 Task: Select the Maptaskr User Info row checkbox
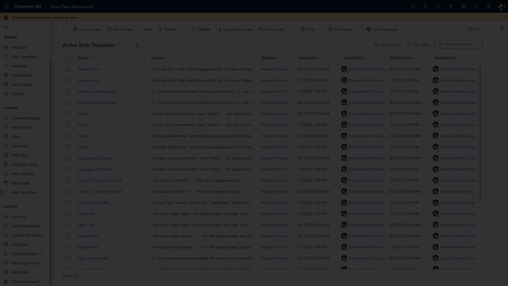pyautogui.click(x=69, y=203)
